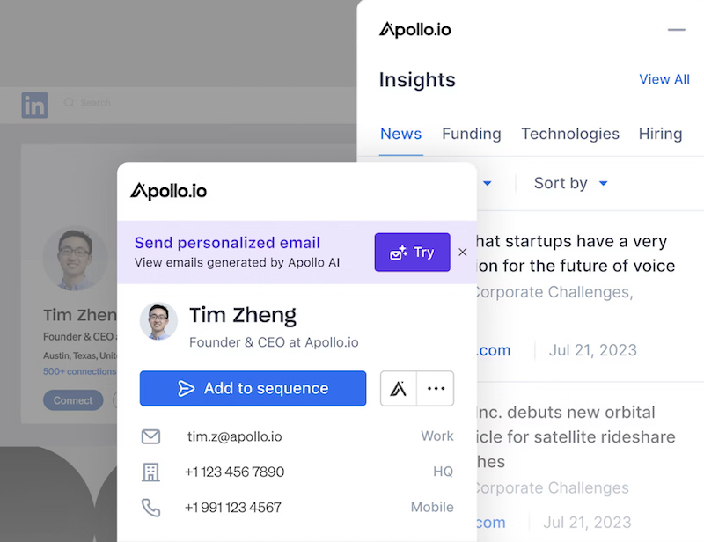
Task: Open the Hiring tab
Action: click(x=661, y=134)
